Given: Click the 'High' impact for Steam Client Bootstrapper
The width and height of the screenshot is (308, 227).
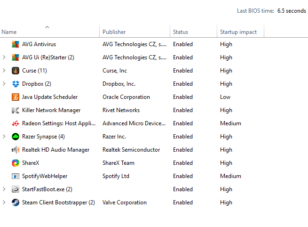Looking at the screenshot, I should 226,203.
